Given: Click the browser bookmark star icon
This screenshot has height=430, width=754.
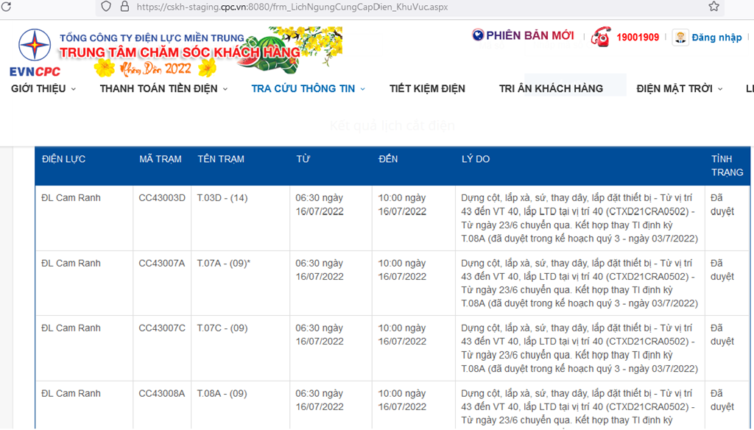Looking at the screenshot, I should click(714, 7).
